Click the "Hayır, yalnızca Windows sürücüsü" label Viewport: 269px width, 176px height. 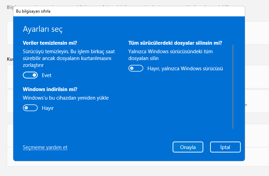point(185,69)
